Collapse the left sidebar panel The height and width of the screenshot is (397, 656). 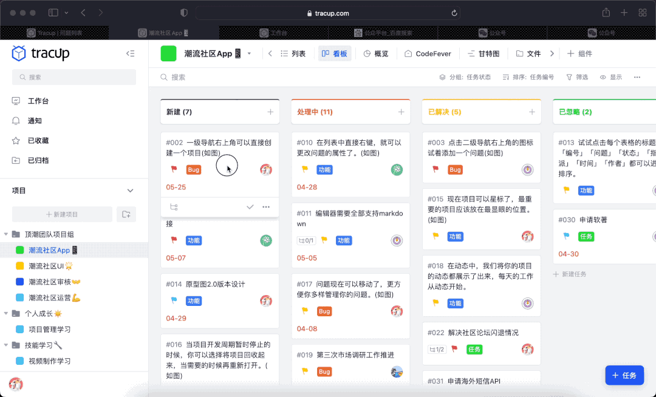point(130,53)
